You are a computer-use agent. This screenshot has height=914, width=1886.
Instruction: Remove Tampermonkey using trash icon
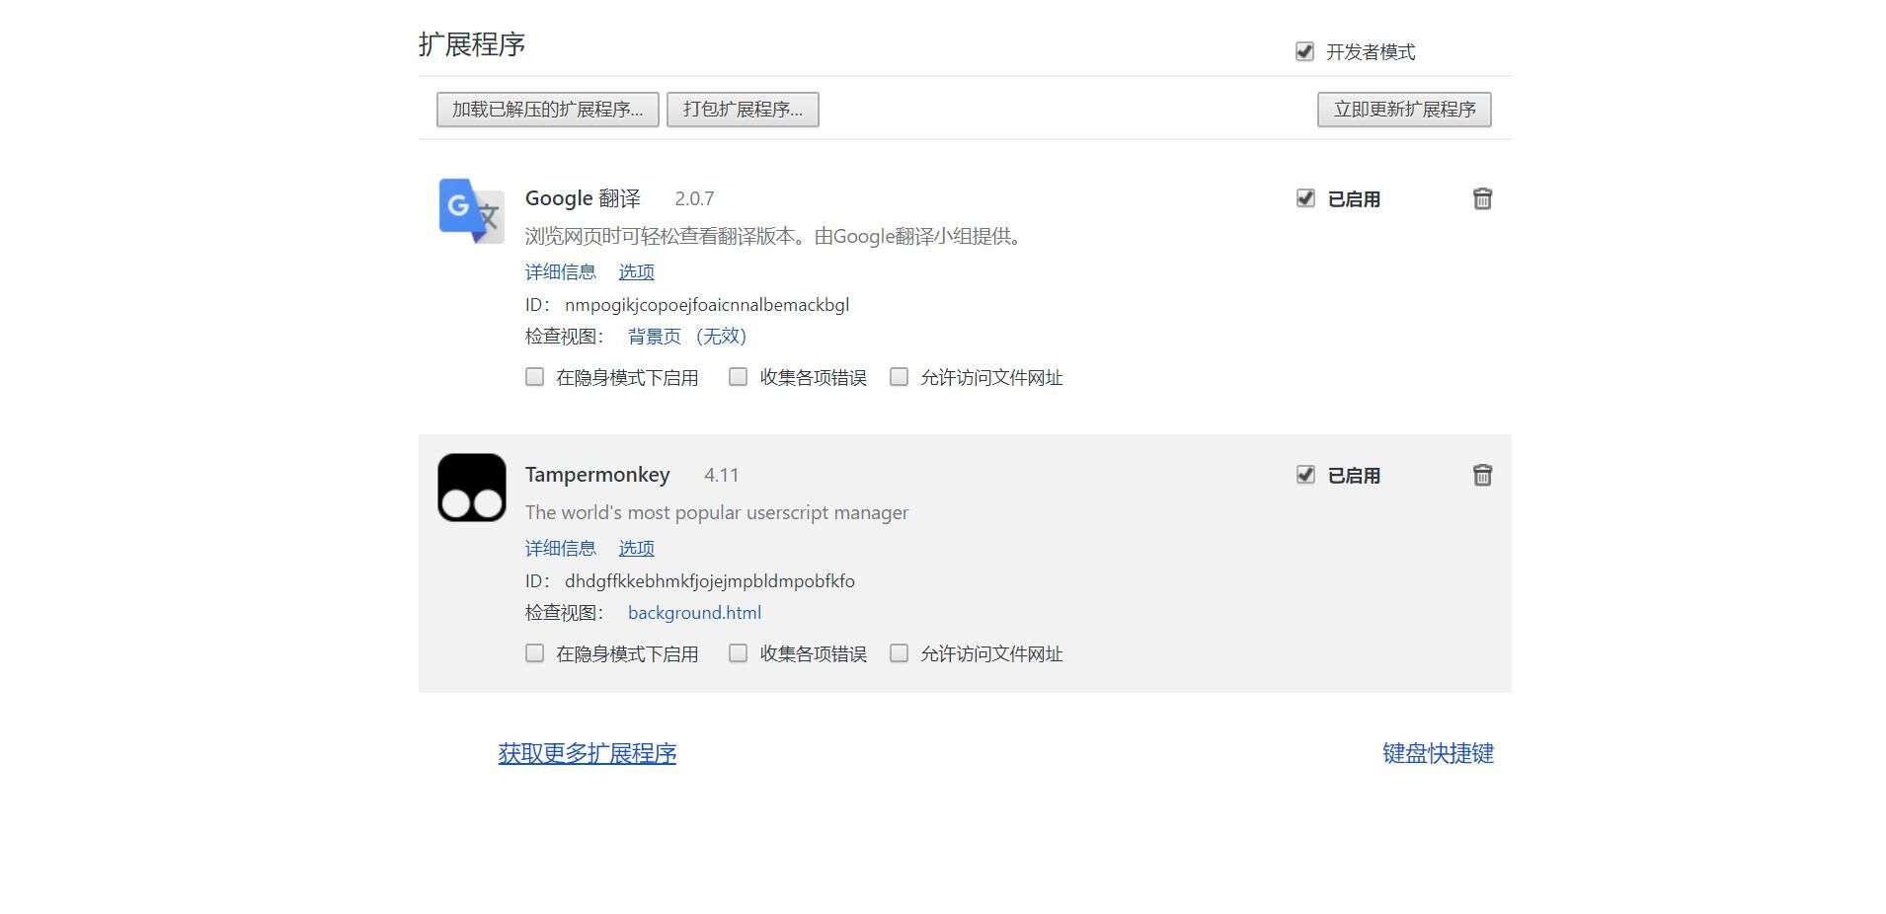tap(1481, 476)
